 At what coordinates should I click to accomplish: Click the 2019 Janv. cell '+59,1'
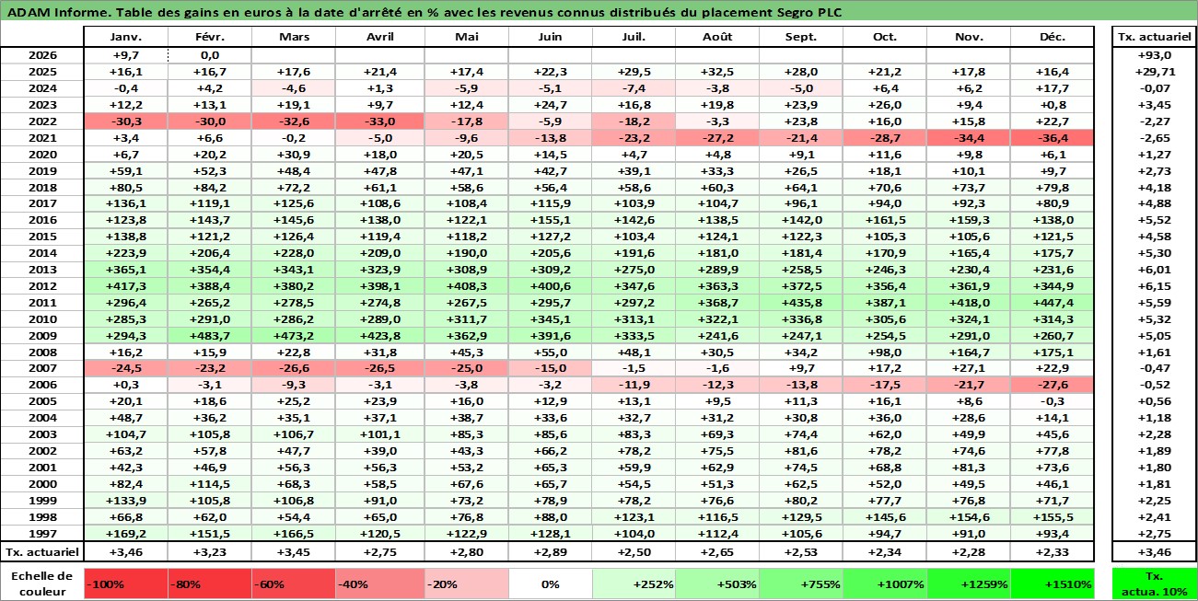[x=125, y=171]
